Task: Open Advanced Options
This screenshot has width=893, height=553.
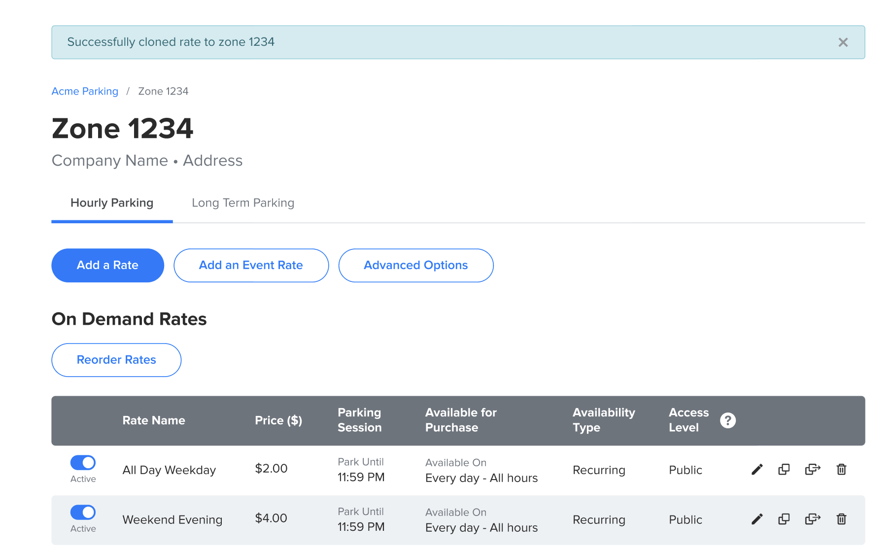Action: pos(415,265)
